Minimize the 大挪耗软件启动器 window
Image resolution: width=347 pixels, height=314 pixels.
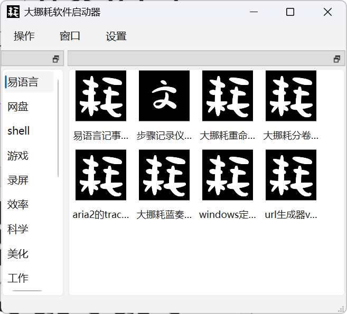pyautogui.click(x=254, y=12)
